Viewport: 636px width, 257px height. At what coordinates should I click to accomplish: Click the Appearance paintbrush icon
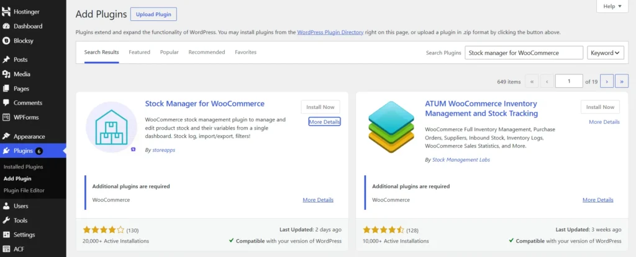[6, 136]
